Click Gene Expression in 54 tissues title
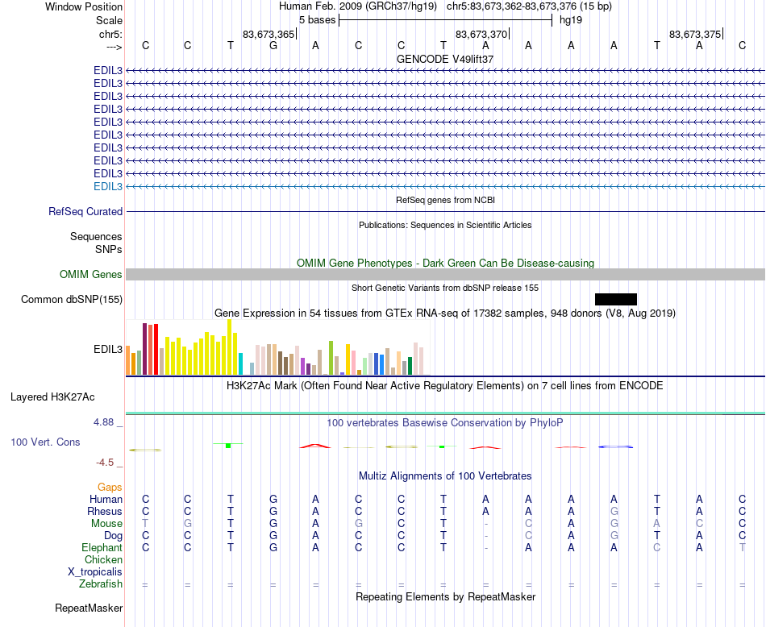 445,313
